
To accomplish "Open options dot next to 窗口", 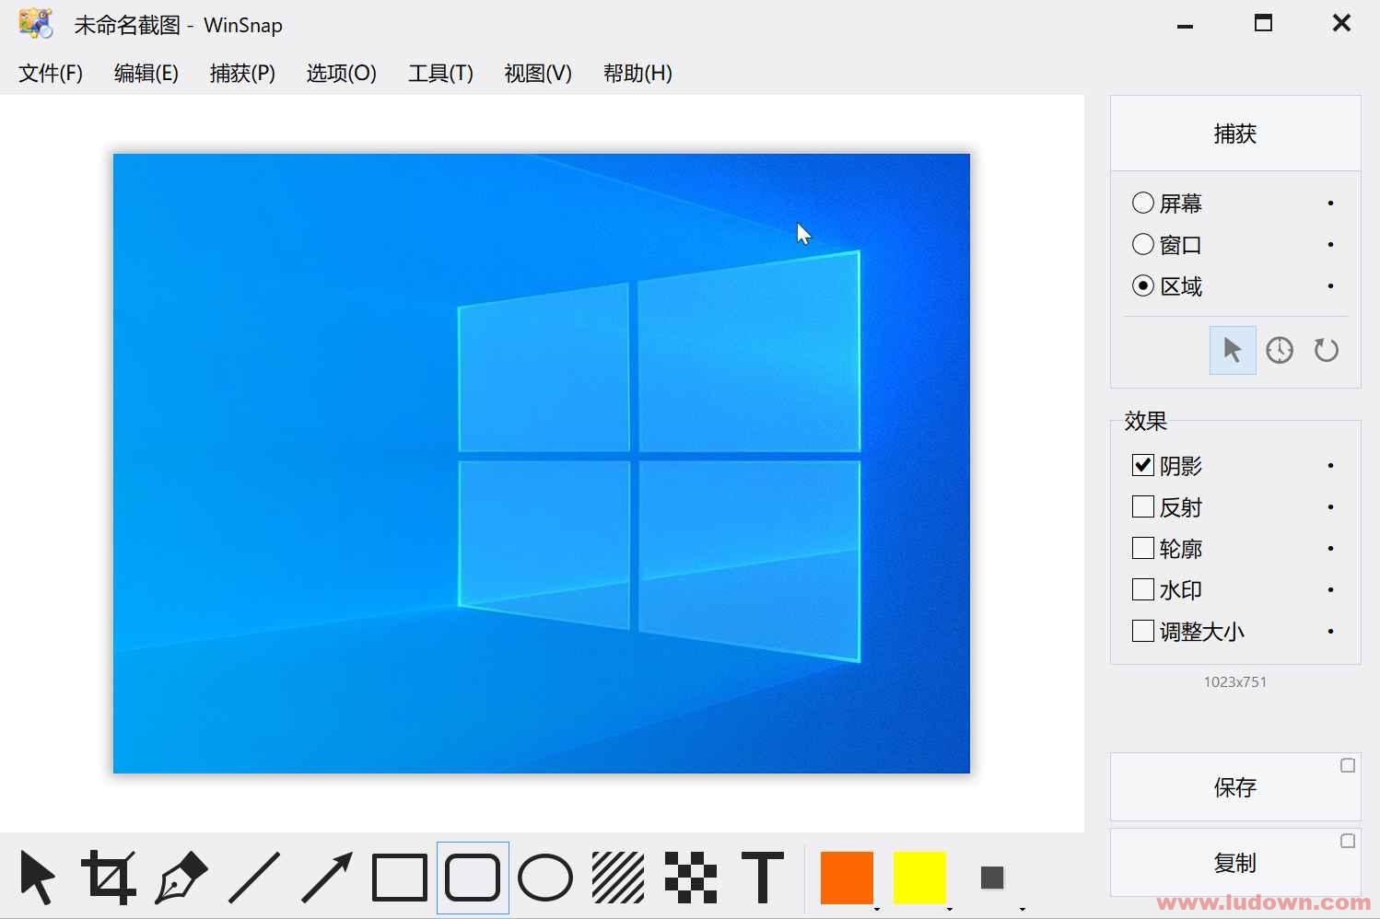I will tap(1331, 244).
